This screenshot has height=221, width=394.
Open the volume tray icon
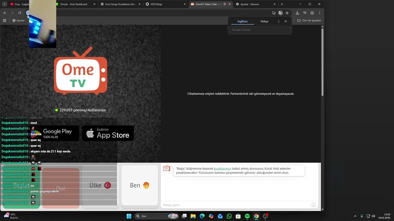click(373, 216)
